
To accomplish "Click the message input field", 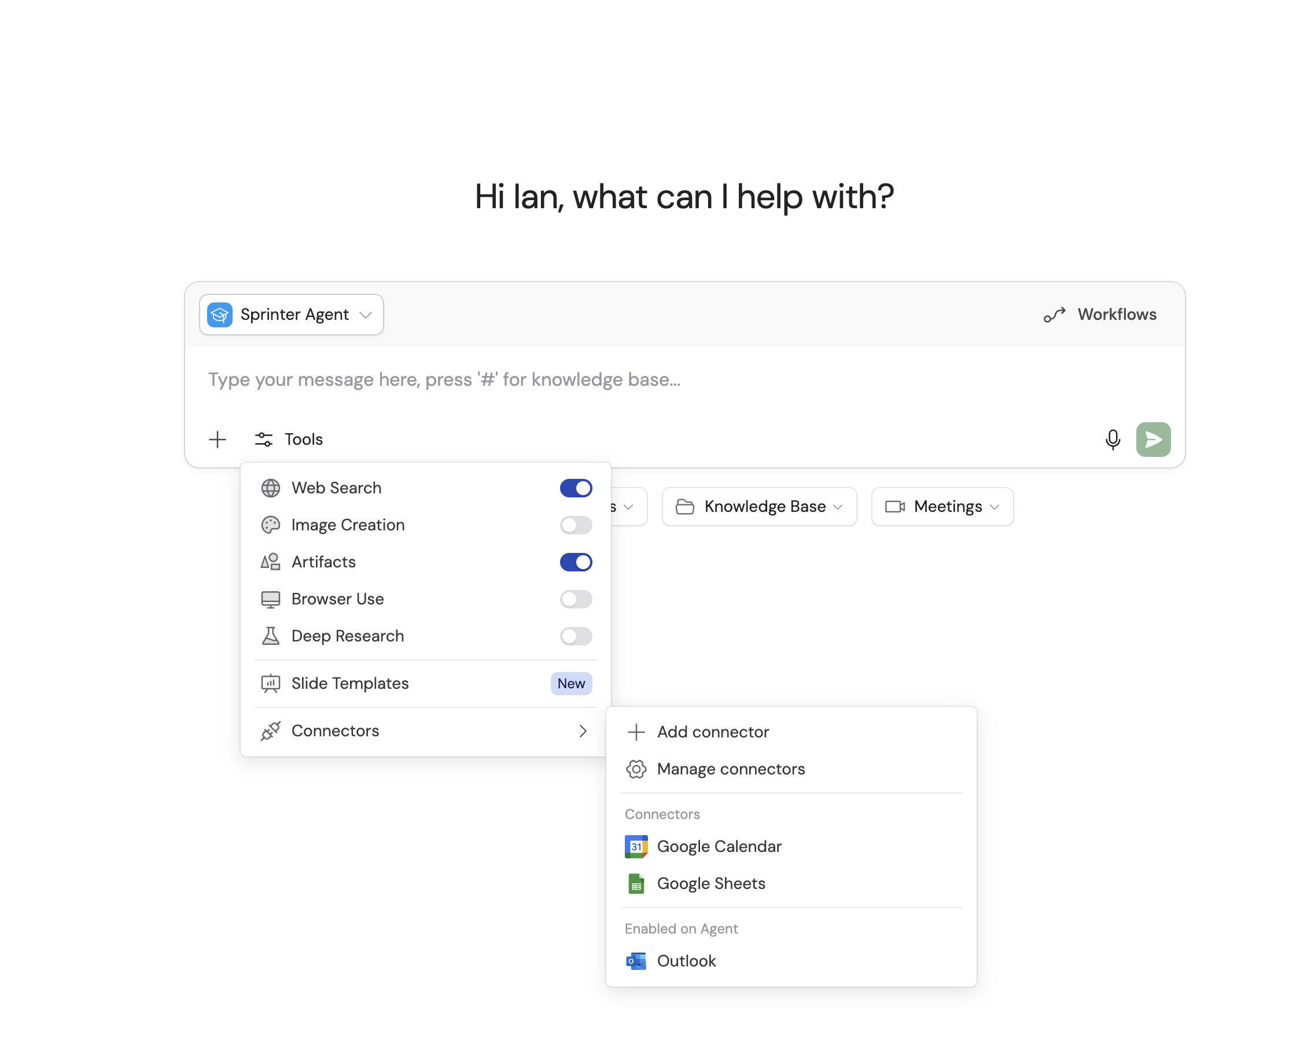I will (x=684, y=379).
